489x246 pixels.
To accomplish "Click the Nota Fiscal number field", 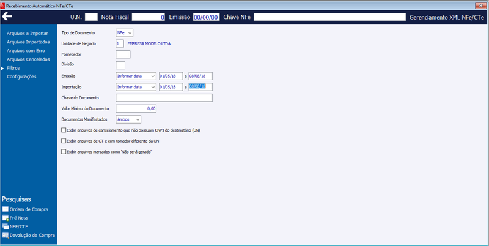I will click(149, 17).
